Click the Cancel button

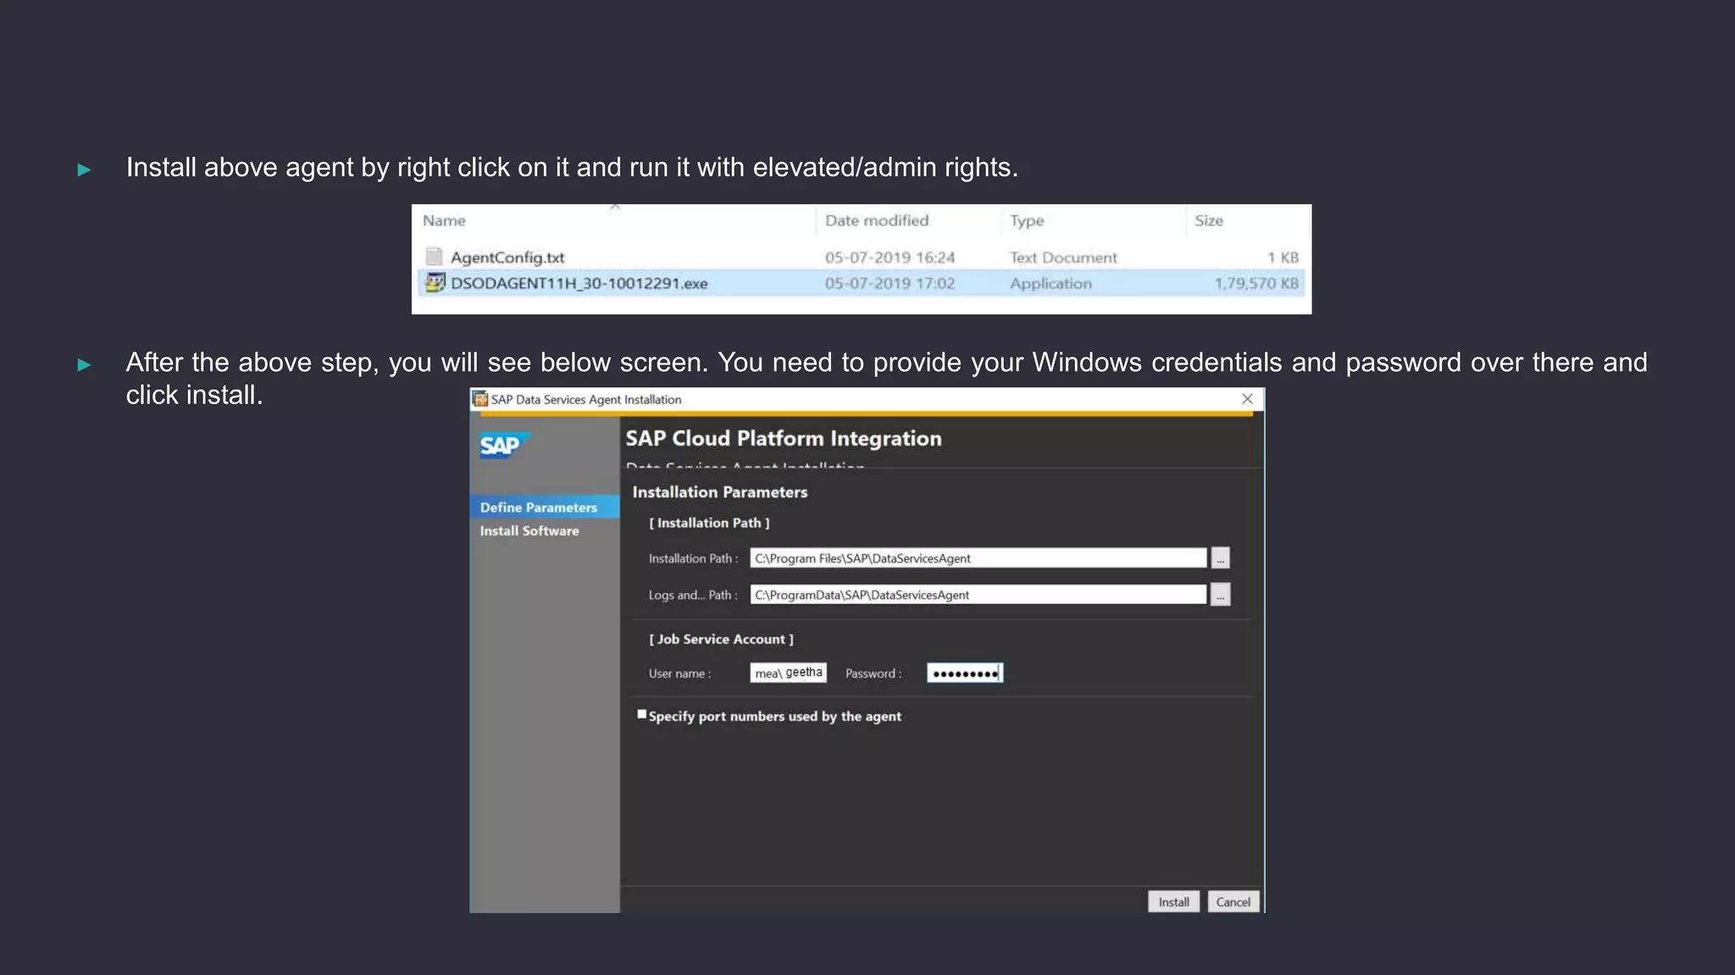(1233, 902)
